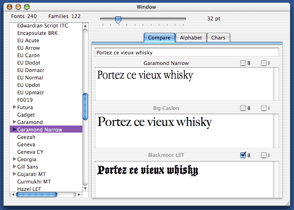Viewport: 294px width, 210px height.
Task: Select Gurmukhi MT in font list
Action: [34, 182]
